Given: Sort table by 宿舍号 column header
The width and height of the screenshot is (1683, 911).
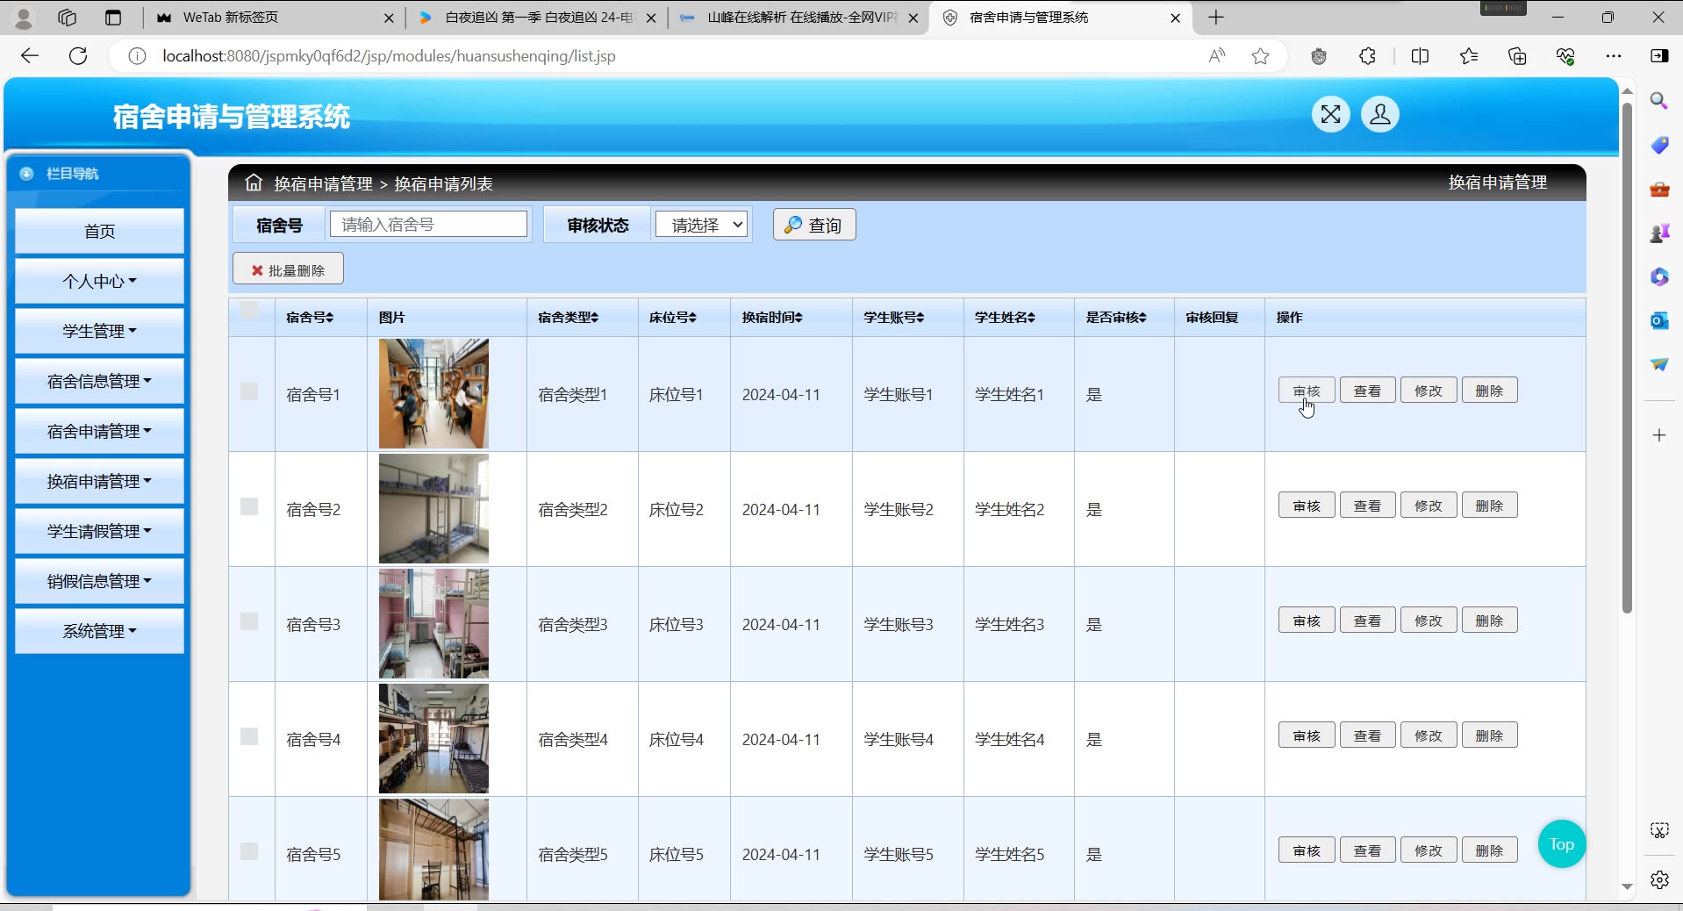Looking at the screenshot, I should click(x=310, y=317).
